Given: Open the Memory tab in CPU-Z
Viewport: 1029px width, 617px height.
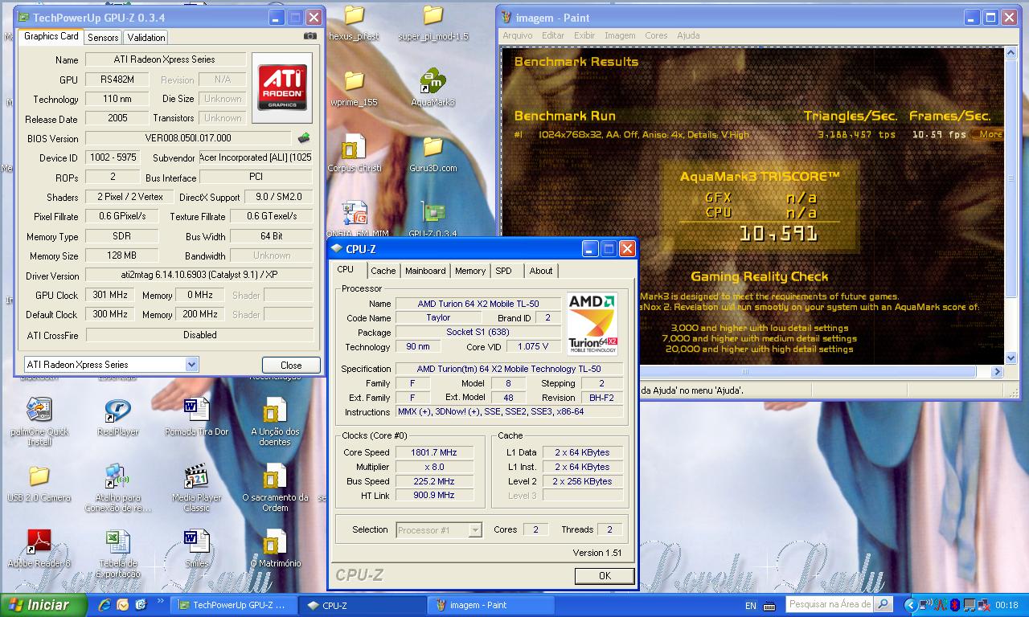Looking at the screenshot, I should pos(470,271).
